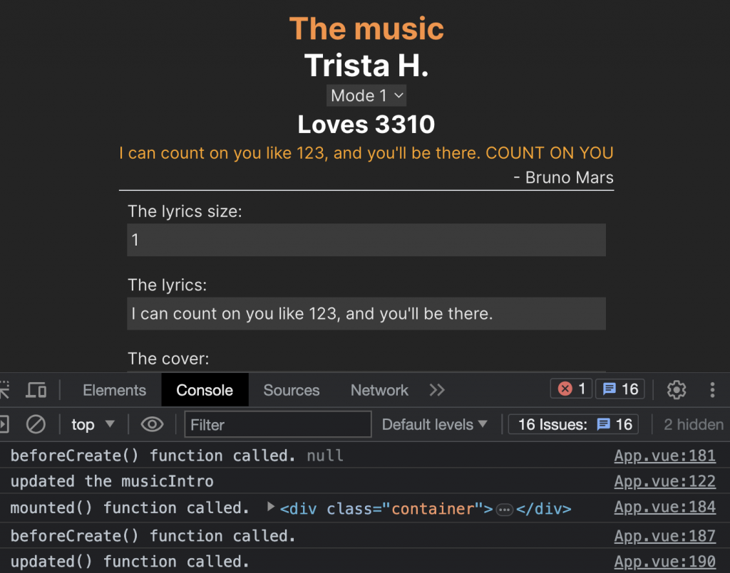Click the 'The music' orange heading
This screenshot has height=573, width=730.
366,28
